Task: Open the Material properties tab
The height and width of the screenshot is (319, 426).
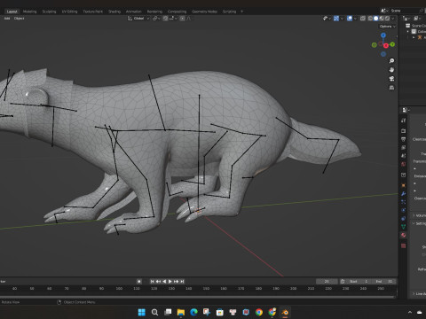Action: tap(404, 235)
